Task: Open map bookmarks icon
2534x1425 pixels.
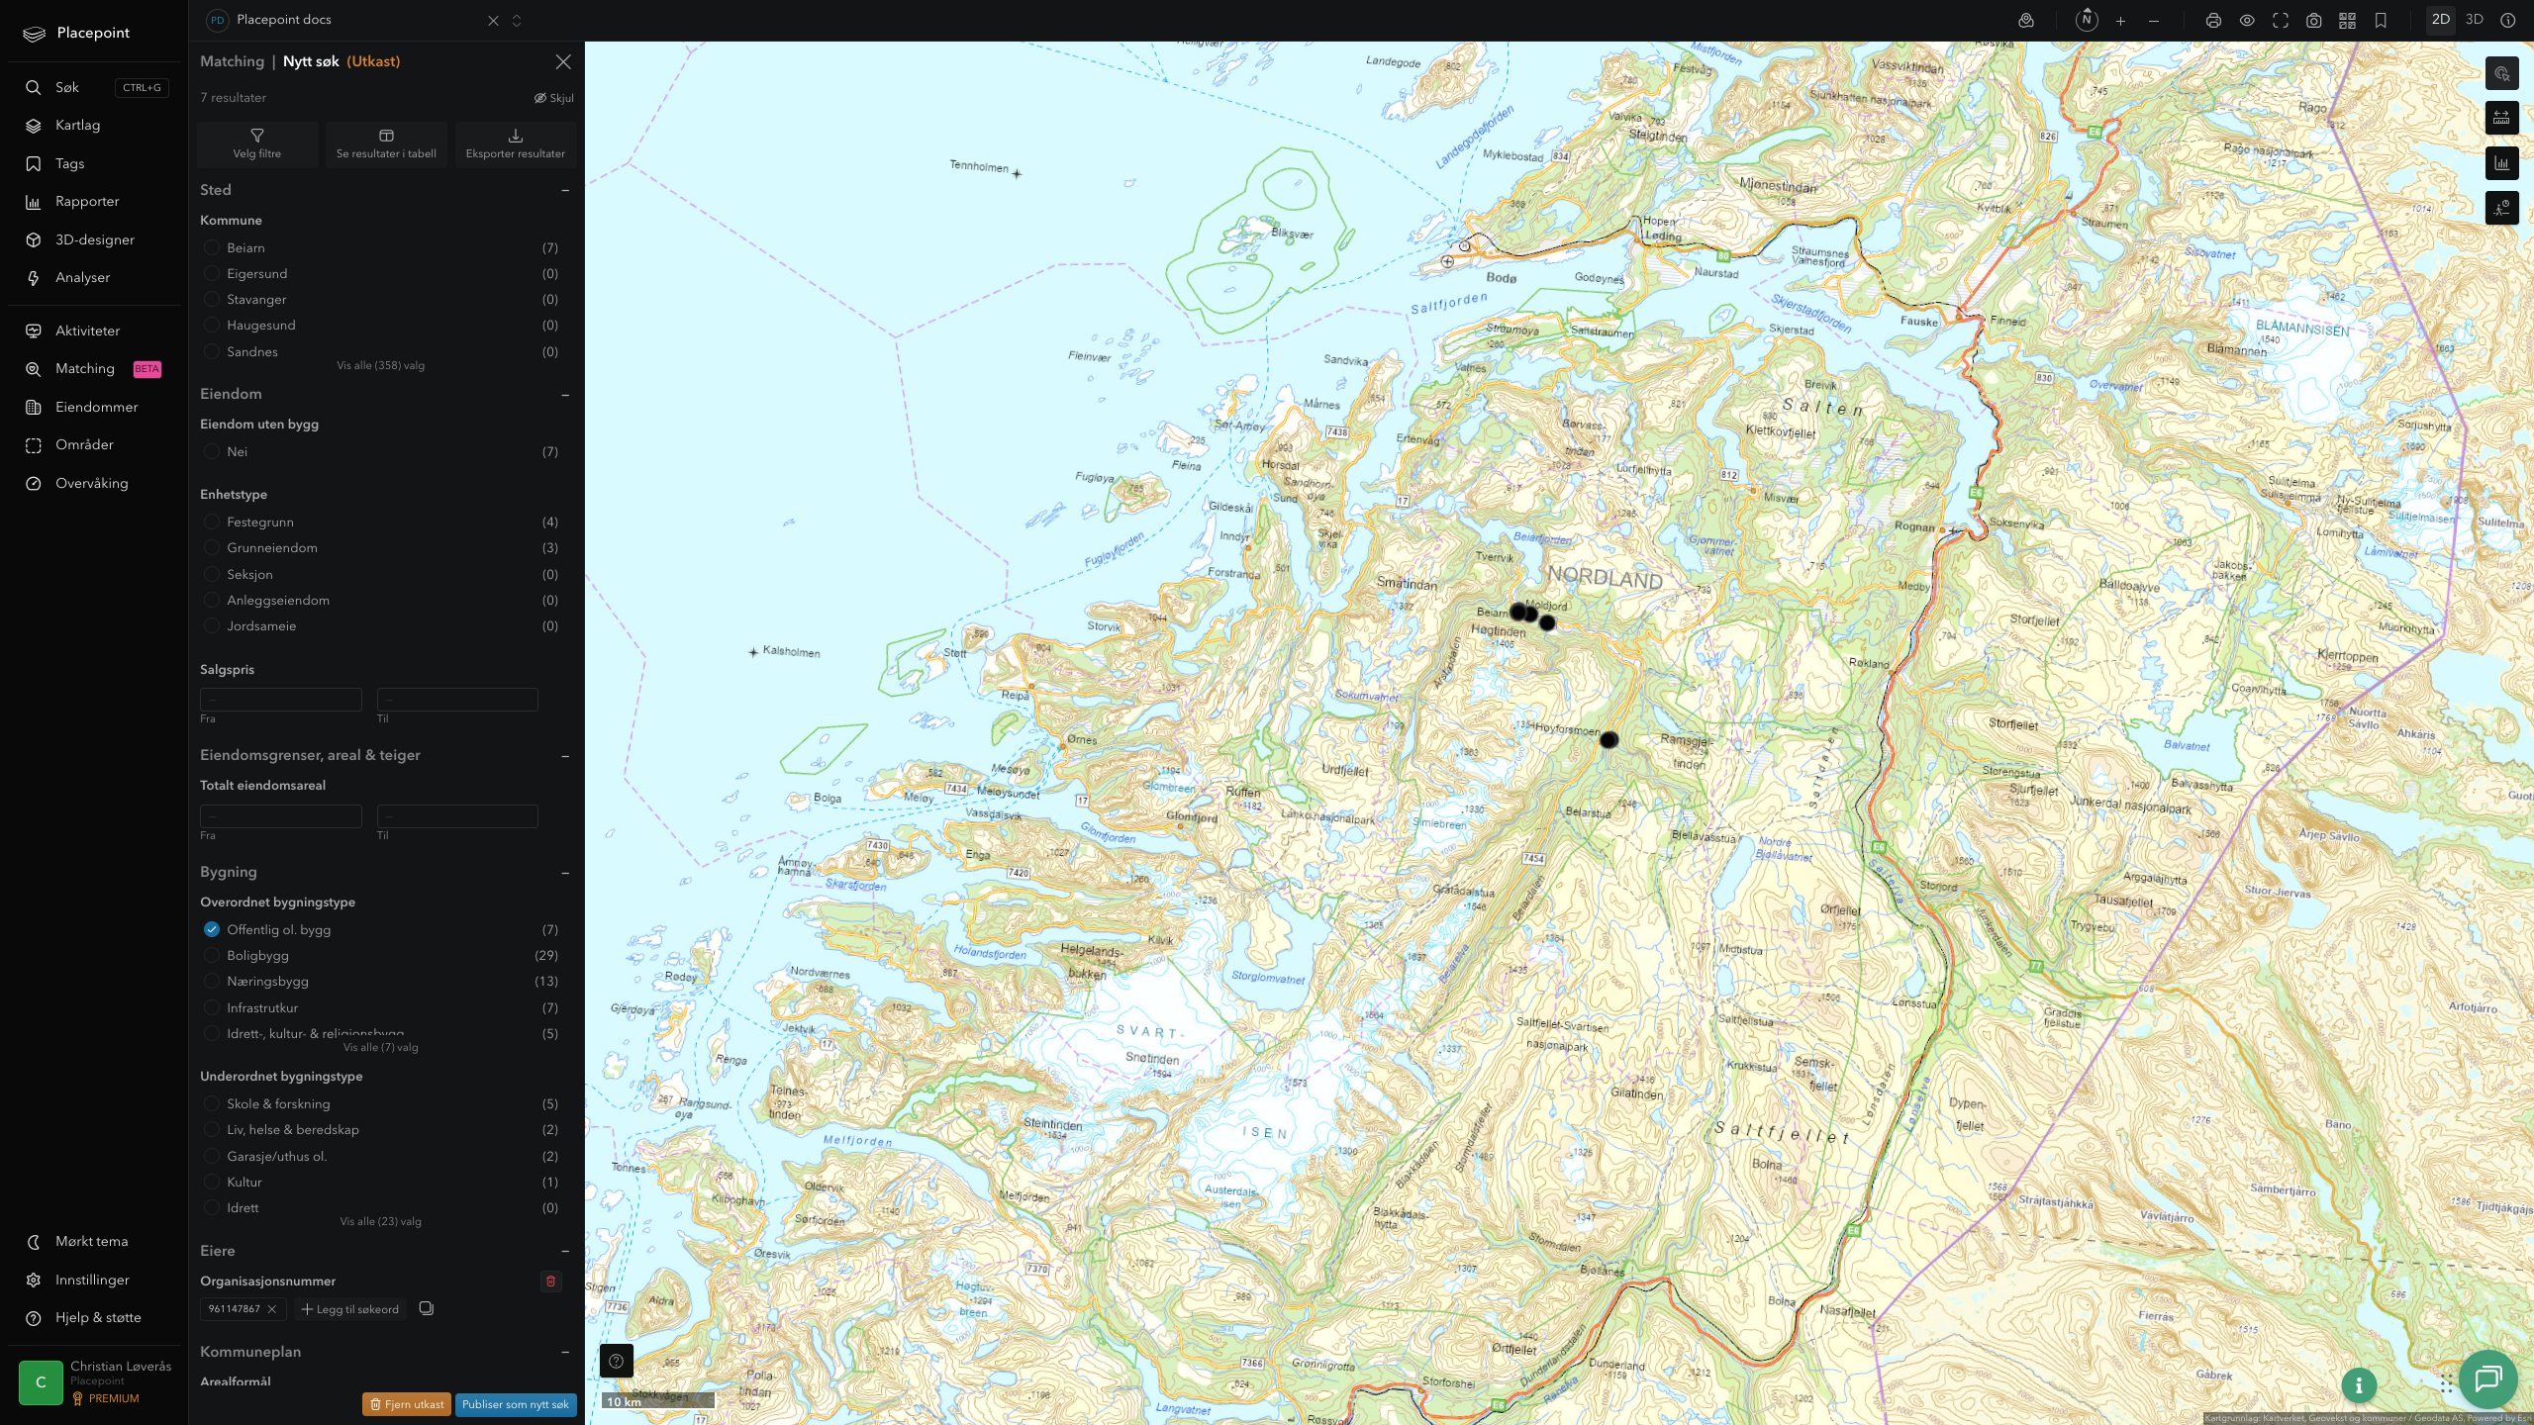Action: coord(2381,21)
